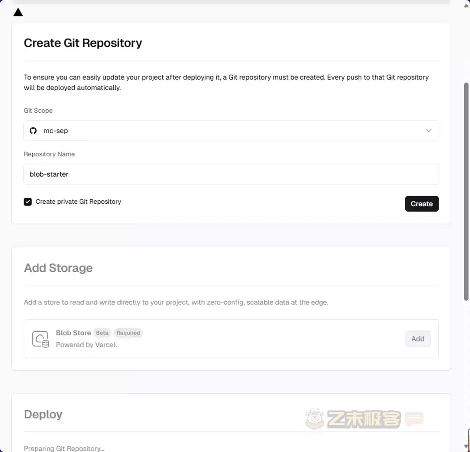The height and width of the screenshot is (452, 470).
Task: Click the Beta badge beside Blob Store
Action: click(102, 333)
